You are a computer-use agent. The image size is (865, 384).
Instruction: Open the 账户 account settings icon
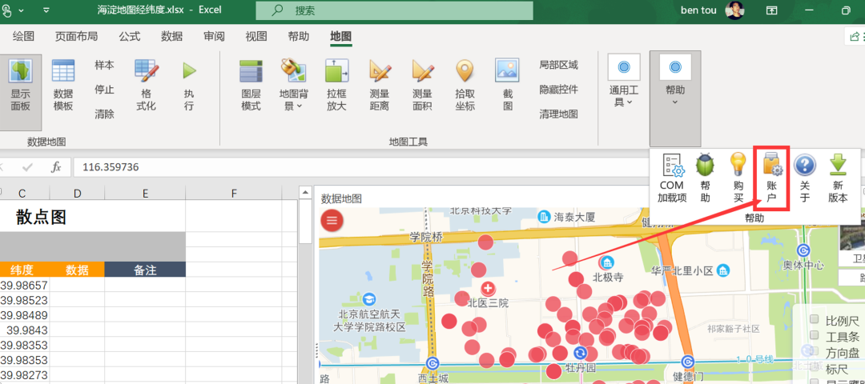click(x=772, y=165)
